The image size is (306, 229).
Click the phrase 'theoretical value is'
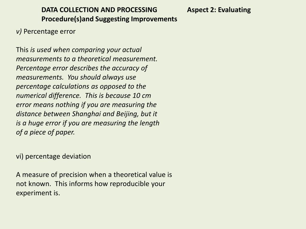tap(143, 175)
